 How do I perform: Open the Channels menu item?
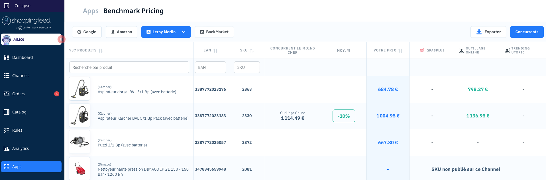(x=31, y=76)
